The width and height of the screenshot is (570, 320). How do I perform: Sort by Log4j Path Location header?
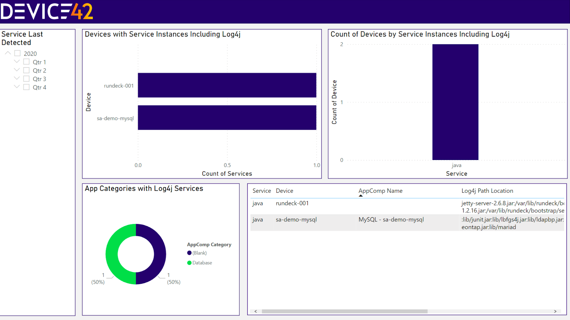point(487,191)
